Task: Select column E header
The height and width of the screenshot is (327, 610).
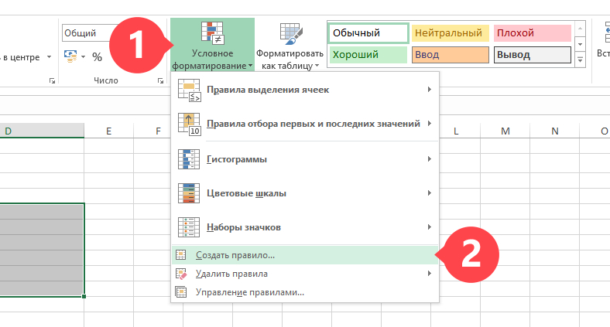Action: pyautogui.click(x=109, y=131)
